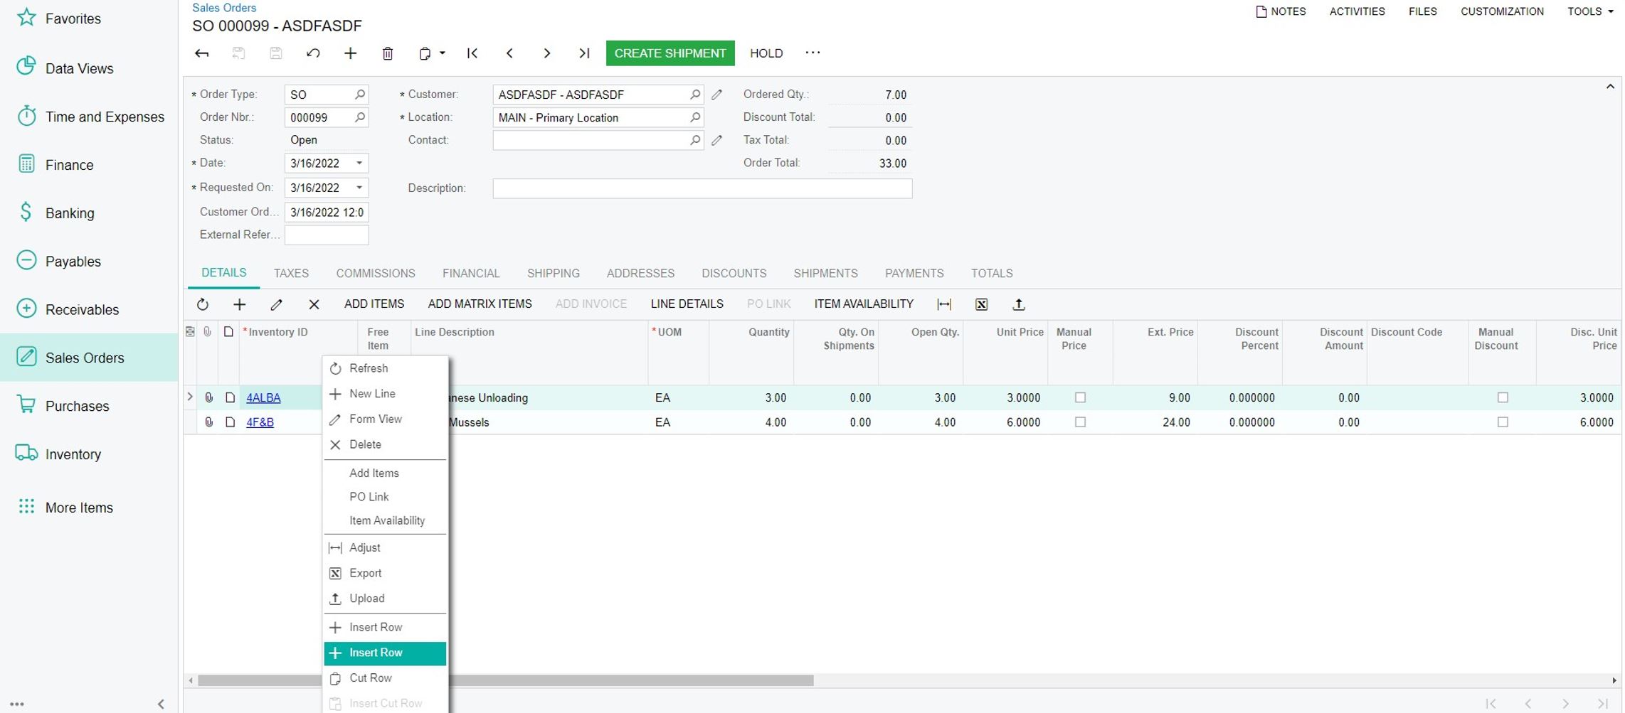The width and height of the screenshot is (1625, 713).
Task: Toggle Manual Discount checkbox for 4ALBA row
Action: click(x=1503, y=398)
